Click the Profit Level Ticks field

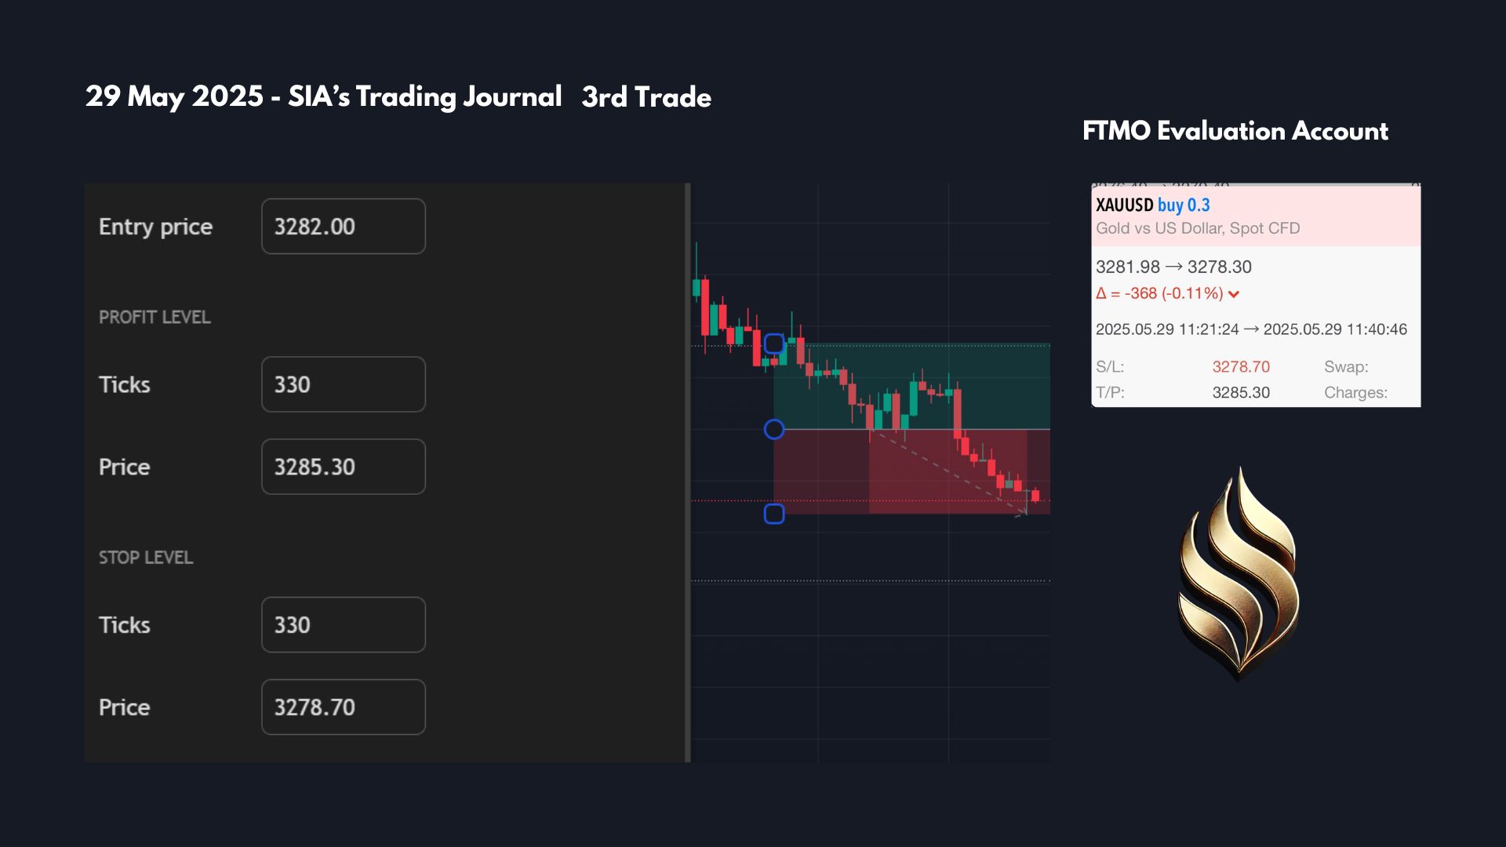coord(344,384)
